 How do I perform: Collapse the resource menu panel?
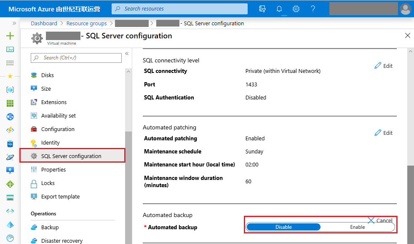click(127, 54)
